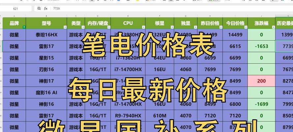
Task: Select 4070 cell in R9-7940HX row
Action: pos(186,116)
